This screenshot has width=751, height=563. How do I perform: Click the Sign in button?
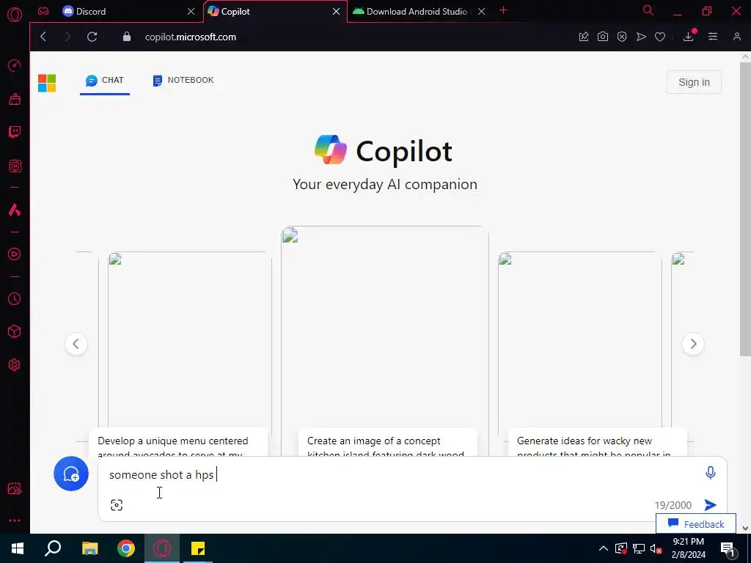click(x=694, y=82)
